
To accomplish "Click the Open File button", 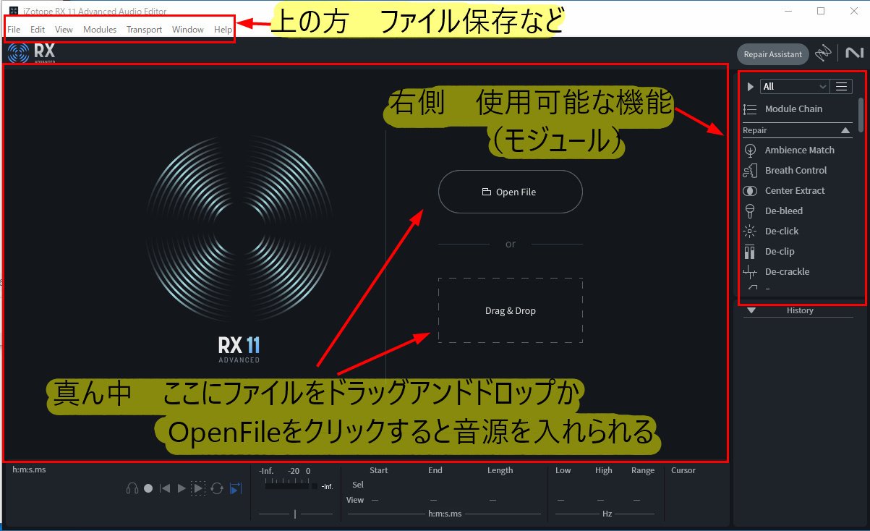I will click(x=510, y=192).
